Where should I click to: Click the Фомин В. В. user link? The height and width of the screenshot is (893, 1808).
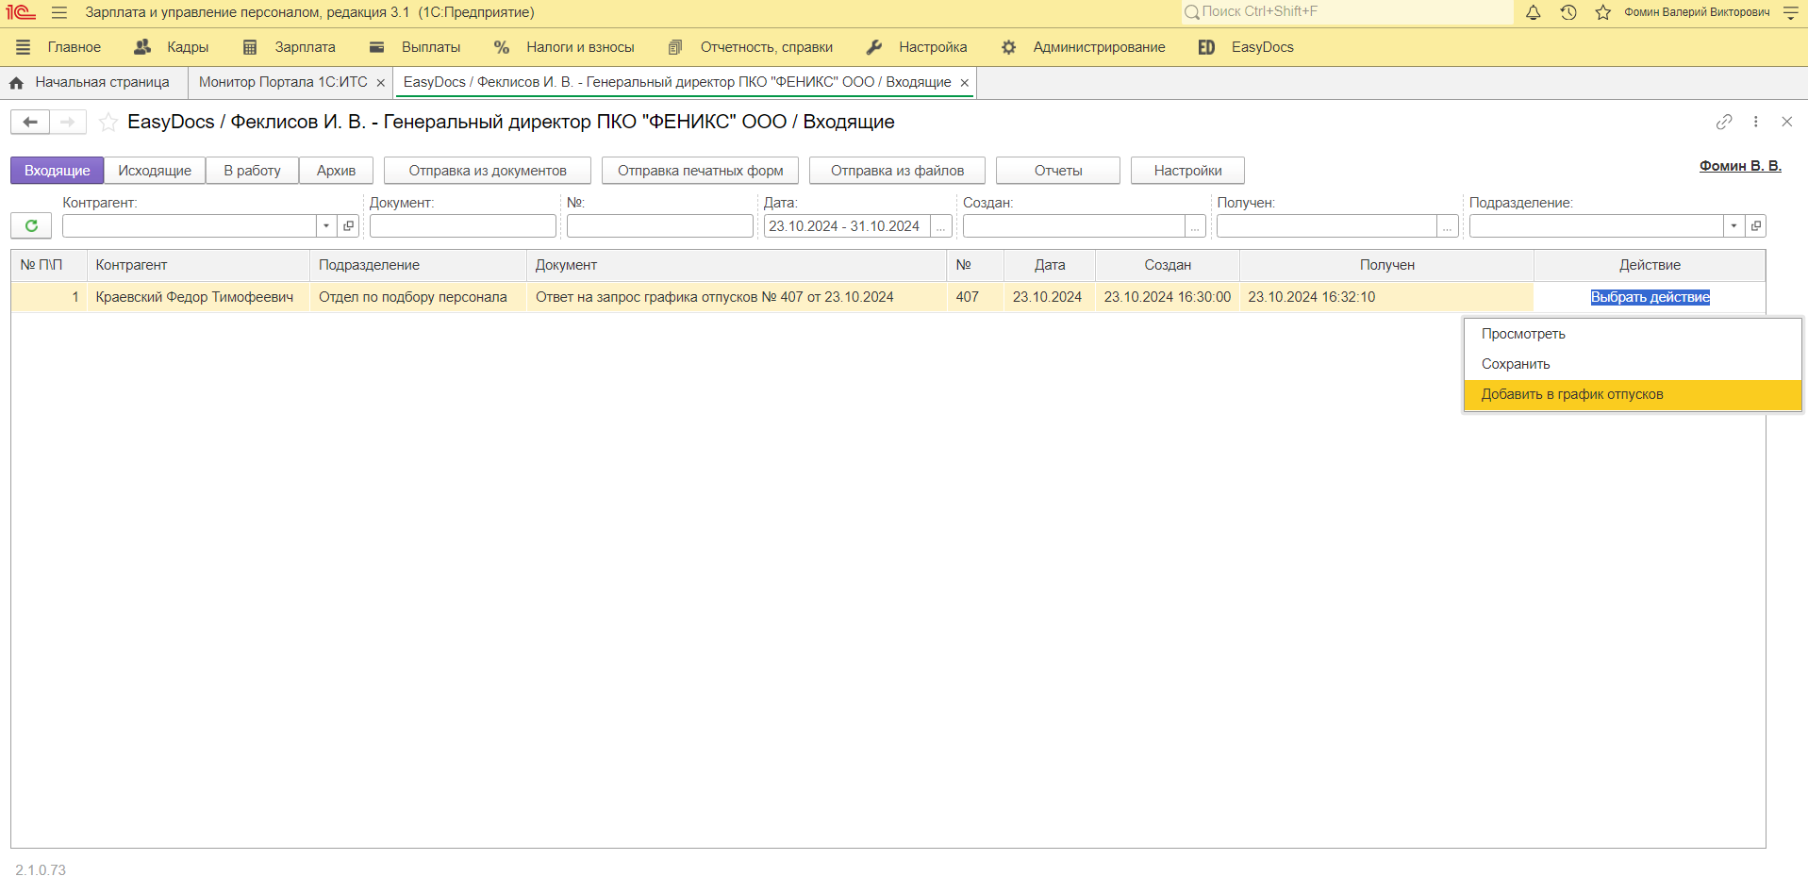[x=1739, y=166]
